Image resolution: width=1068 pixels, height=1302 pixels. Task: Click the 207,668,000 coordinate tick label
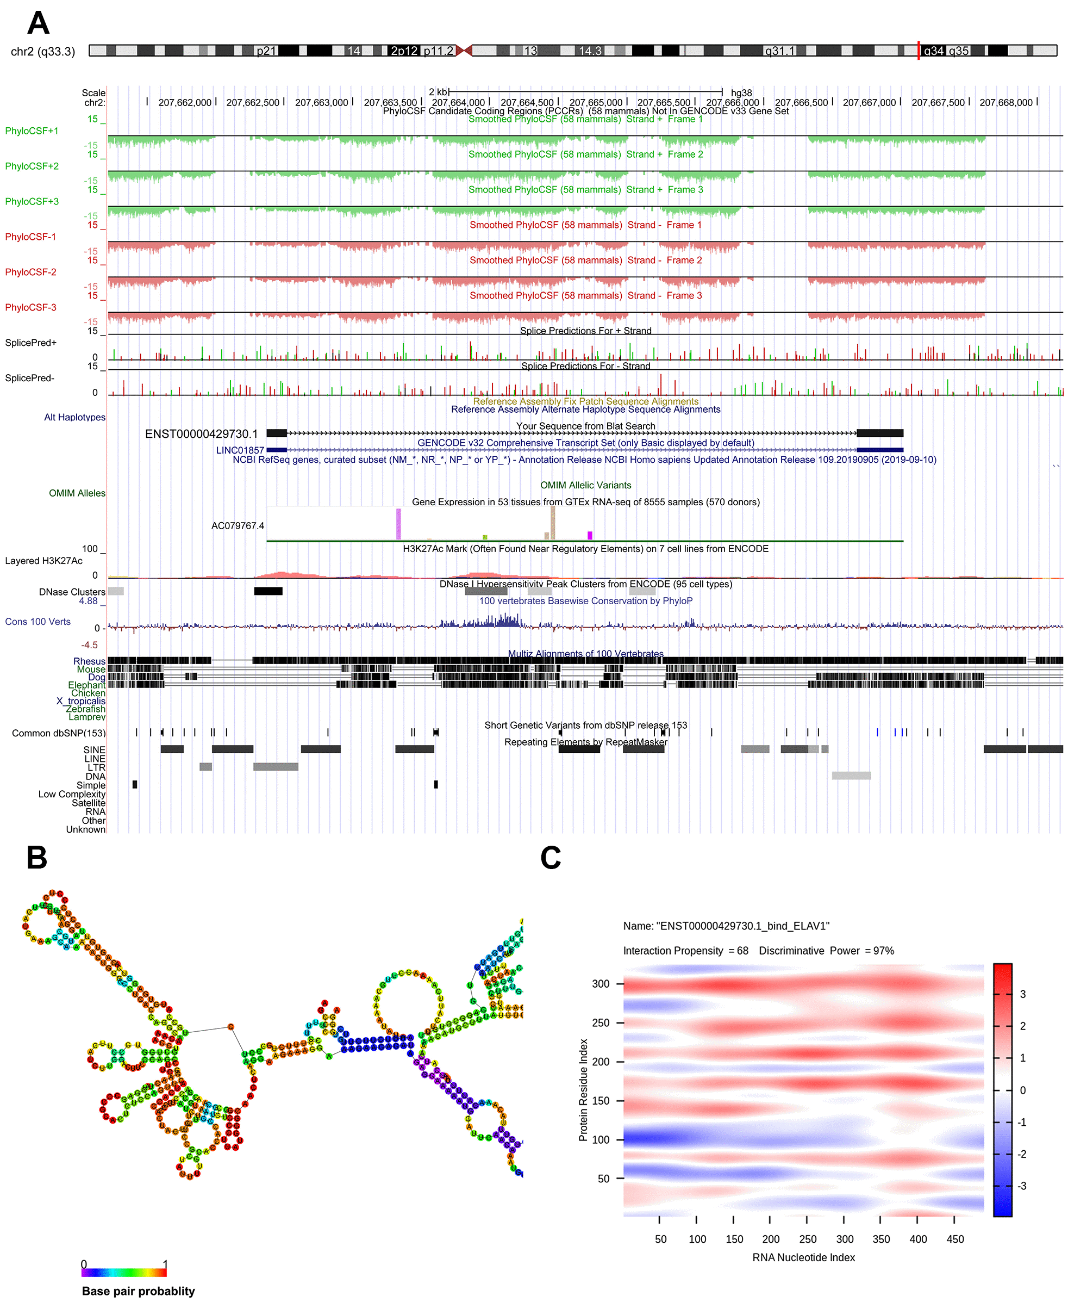coord(1006,102)
